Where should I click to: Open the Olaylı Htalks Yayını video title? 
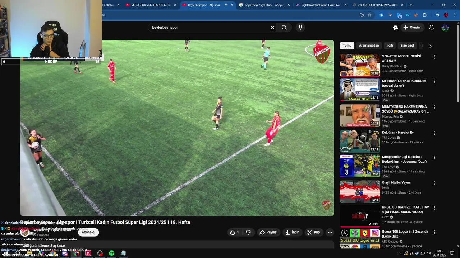point(396,183)
